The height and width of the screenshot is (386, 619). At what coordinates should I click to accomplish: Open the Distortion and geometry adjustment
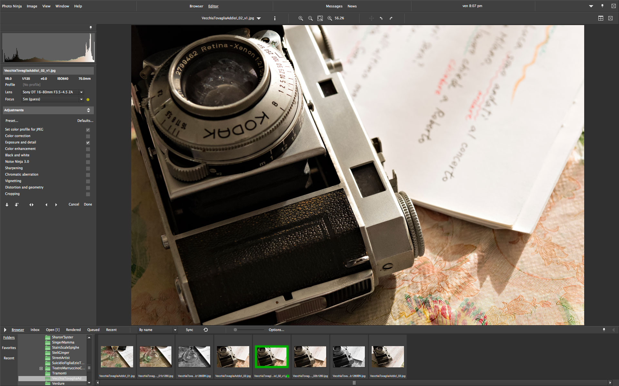24,188
